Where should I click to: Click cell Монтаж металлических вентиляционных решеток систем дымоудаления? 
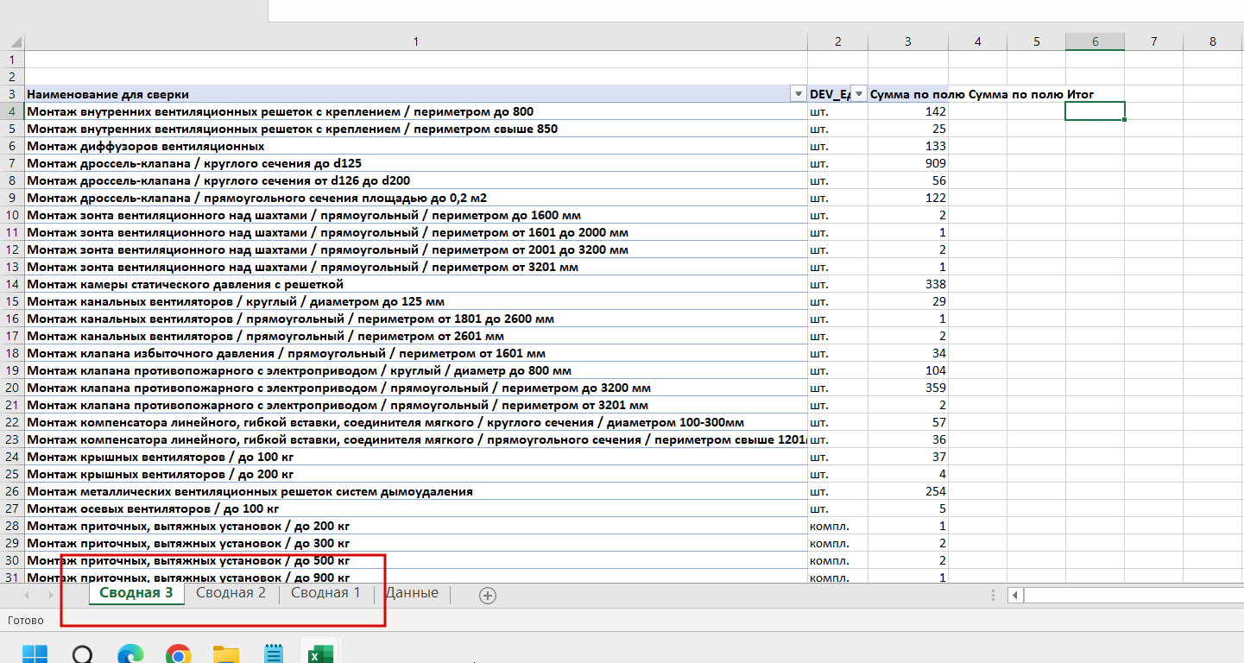[416, 491]
